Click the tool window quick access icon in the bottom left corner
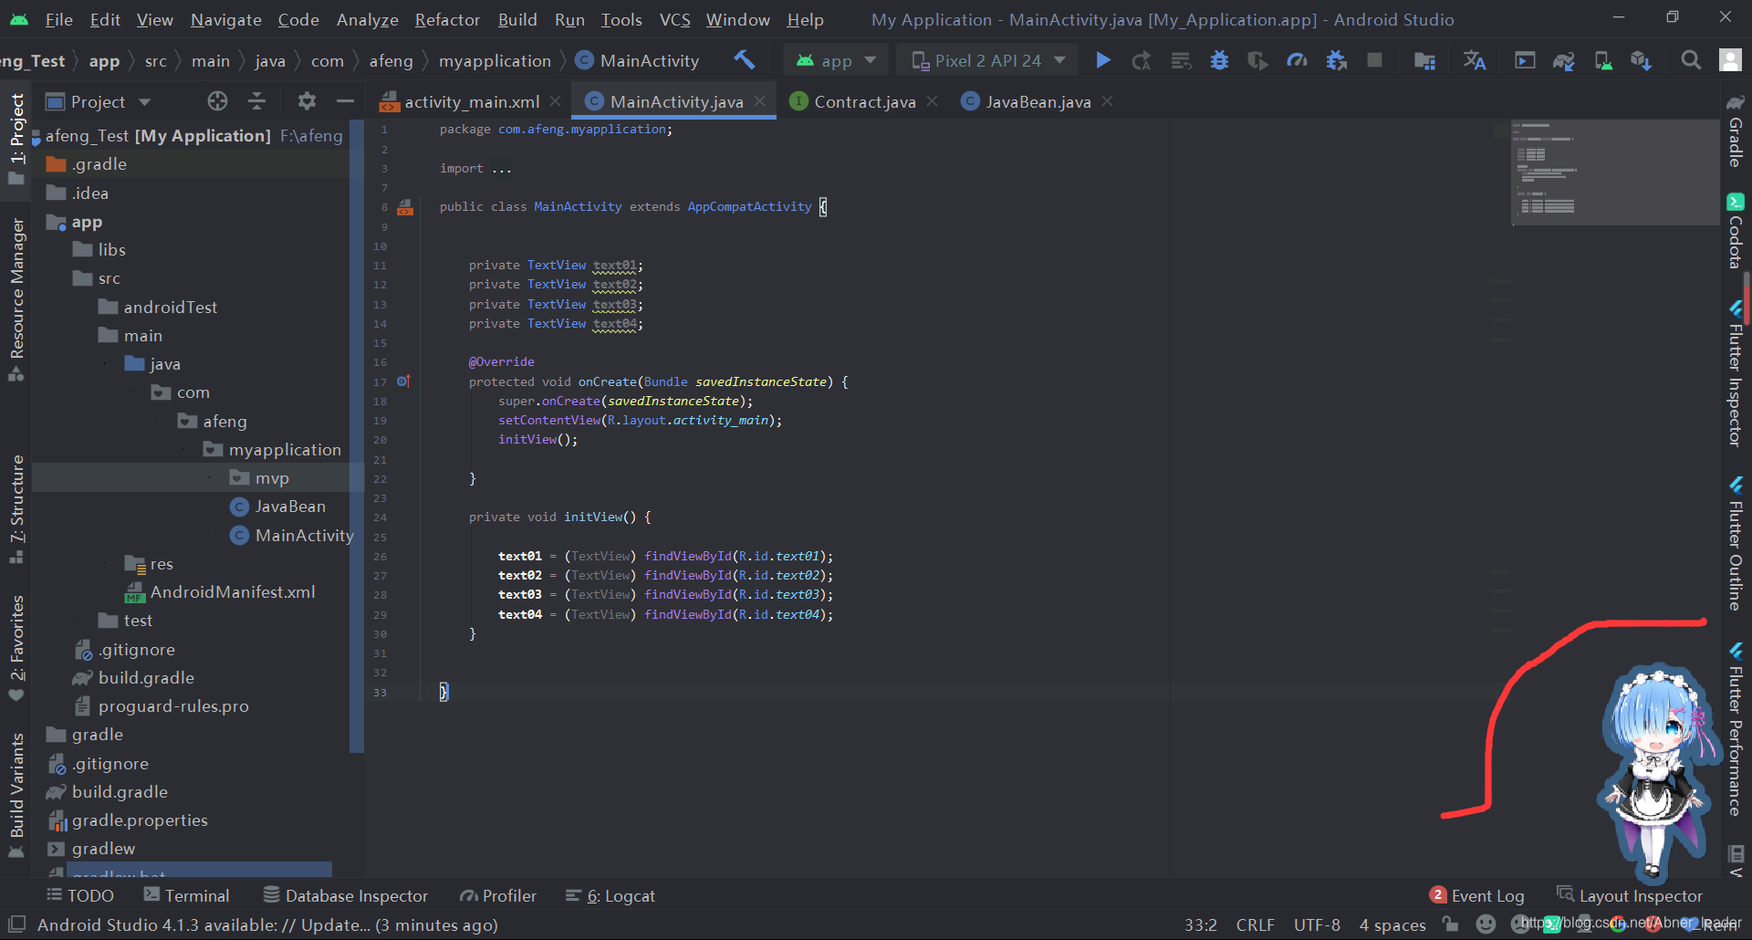This screenshot has width=1752, height=940. (x=16, y=924)
